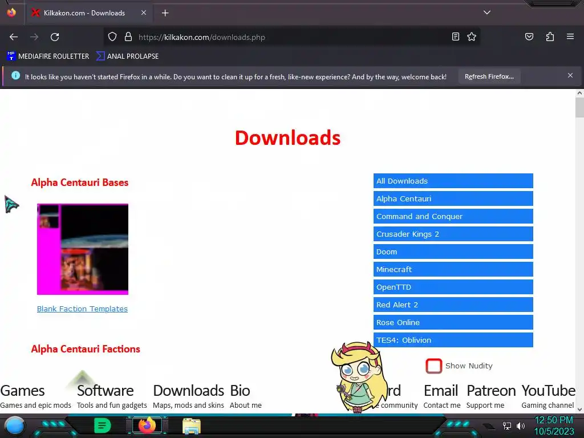Open the Firefox hamburger menu
584x438 pixels.
tap(570, 36)
